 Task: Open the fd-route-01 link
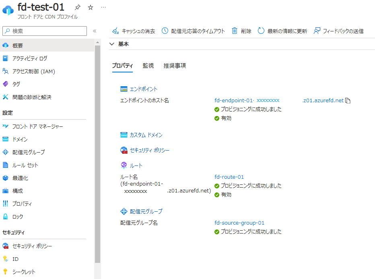(x=229, y=177)
